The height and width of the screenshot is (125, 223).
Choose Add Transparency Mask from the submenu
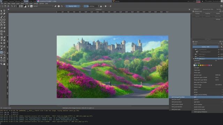(180, 97)
